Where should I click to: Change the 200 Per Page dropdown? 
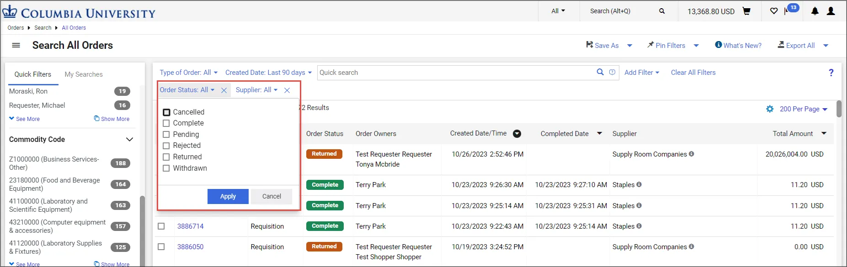pos(804,109)
